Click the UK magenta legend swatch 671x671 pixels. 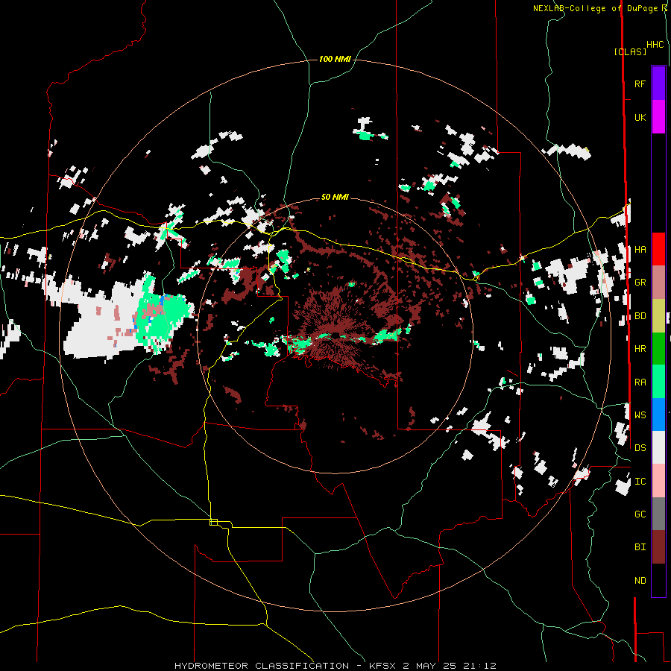pos(658,117)
